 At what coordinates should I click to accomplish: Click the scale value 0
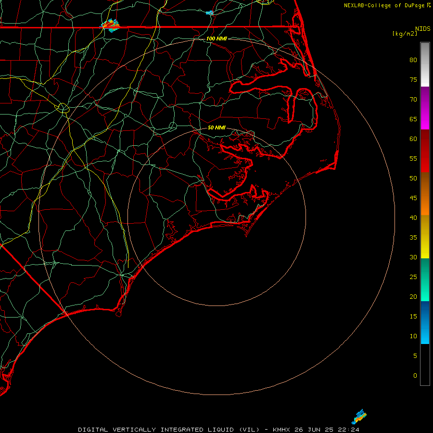(415, 376)
